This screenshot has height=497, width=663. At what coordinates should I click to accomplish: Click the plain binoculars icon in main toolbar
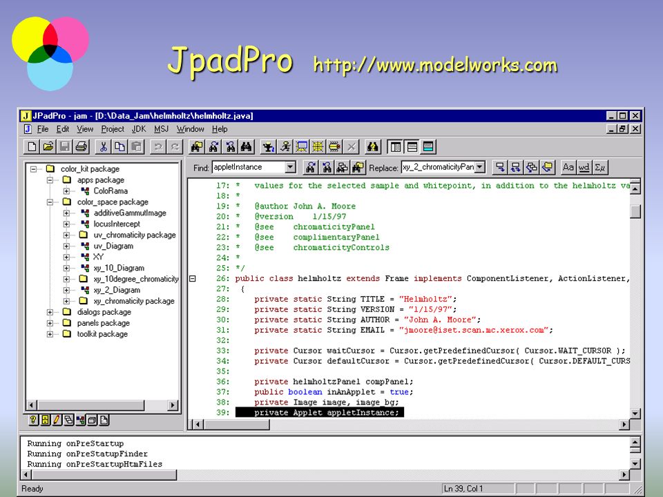246,146
